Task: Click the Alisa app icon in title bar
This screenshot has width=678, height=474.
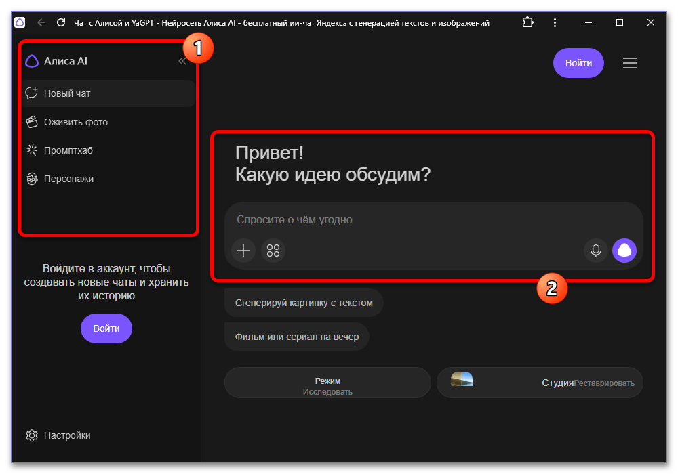Action: tap(20, 22)
